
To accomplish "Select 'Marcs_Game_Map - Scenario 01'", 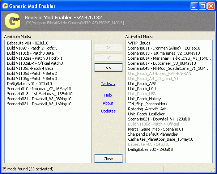I will coord(156,129).
